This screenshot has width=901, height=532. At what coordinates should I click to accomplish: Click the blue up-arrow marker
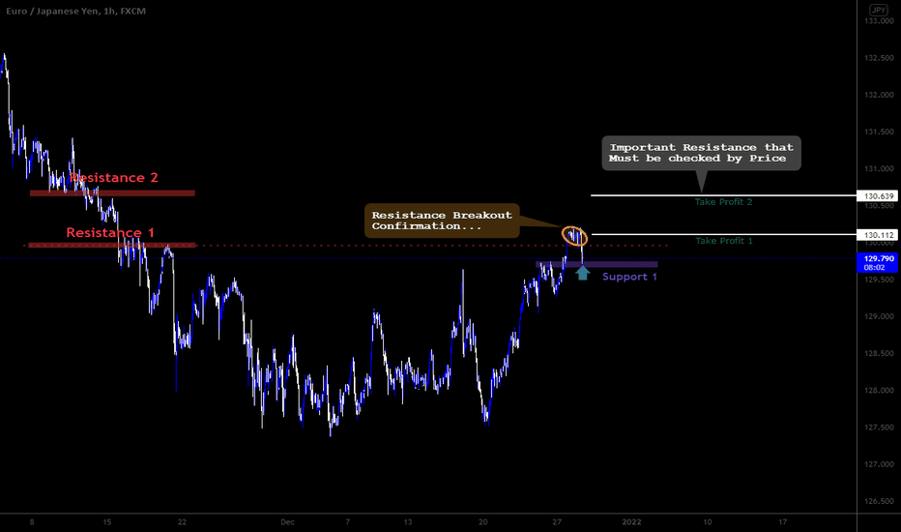(x=583, y=273)
